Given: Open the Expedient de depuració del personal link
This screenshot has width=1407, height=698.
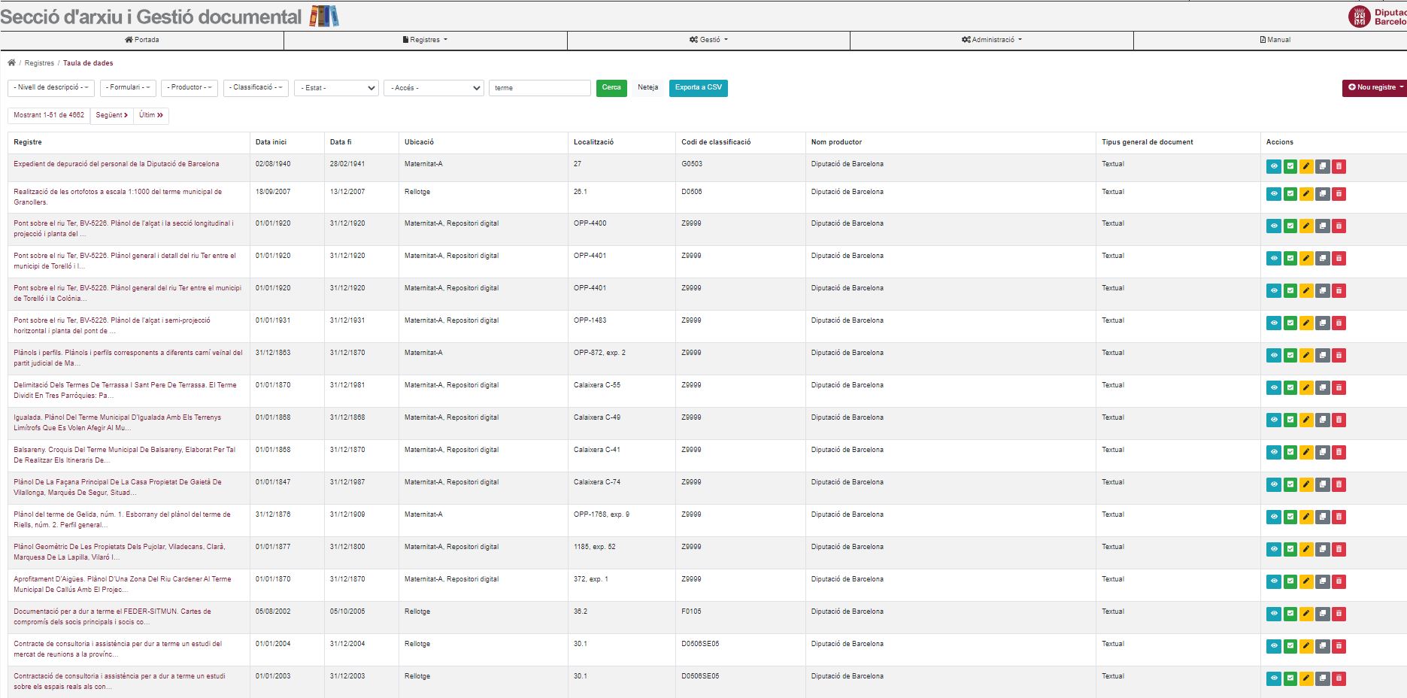Looking at the screenshot, I should (x=117, y=164).
